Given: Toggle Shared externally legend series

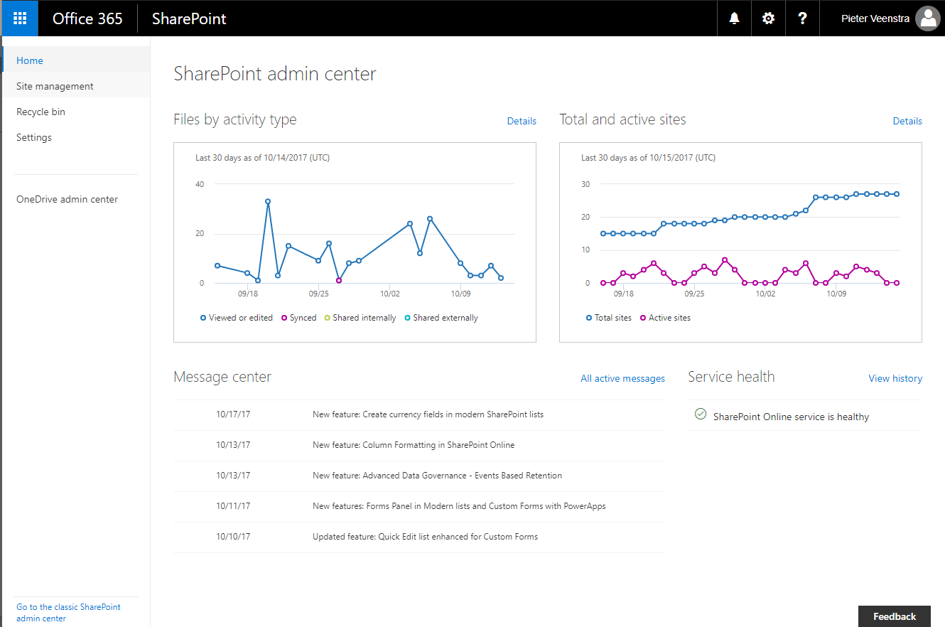Looking at the screenshot, I should 441,318.
